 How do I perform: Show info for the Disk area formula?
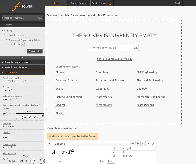pos(143,144)
